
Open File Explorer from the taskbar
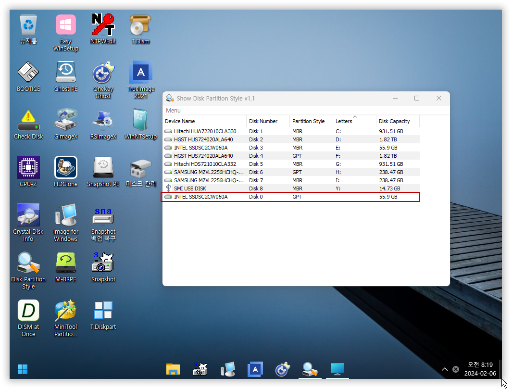coord(173,369)
